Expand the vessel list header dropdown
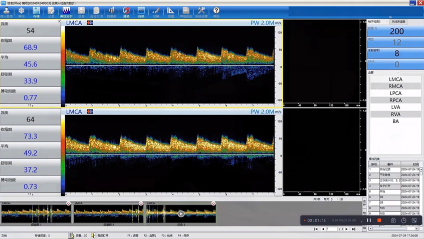 [x=383, y=72]
